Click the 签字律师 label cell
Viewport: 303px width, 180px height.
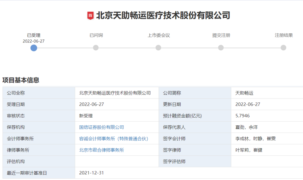(x=195, y=150)
